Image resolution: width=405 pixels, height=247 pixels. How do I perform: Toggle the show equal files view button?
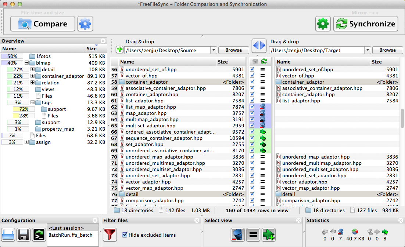pos(253,235)
